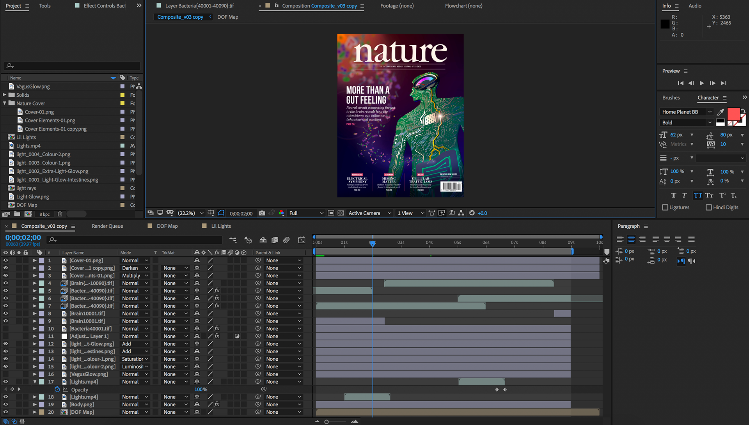Viewport: 749px width, 425px height.
Task: Open blend mode dropdown for layer 3 Multiply
Action: point(135,276)
